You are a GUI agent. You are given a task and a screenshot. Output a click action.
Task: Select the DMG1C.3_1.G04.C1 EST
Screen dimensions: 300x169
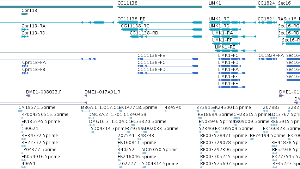[x=92, y=125]
